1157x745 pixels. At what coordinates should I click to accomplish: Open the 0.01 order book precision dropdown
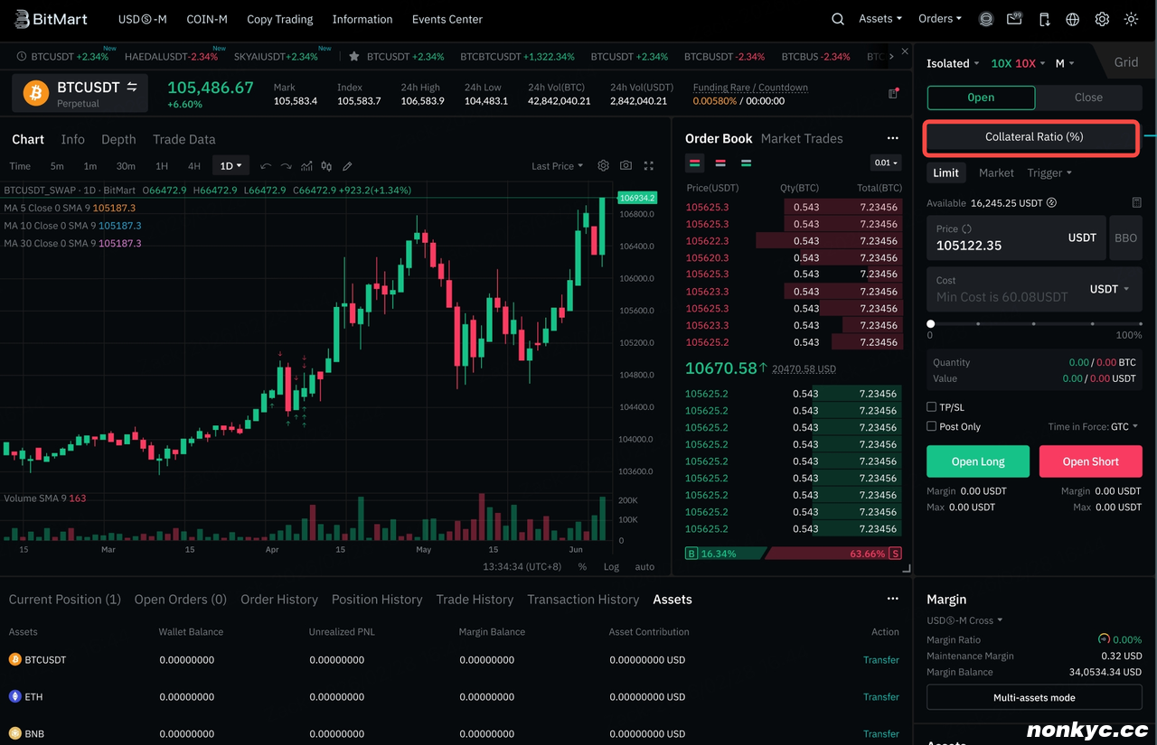(886, 163)
